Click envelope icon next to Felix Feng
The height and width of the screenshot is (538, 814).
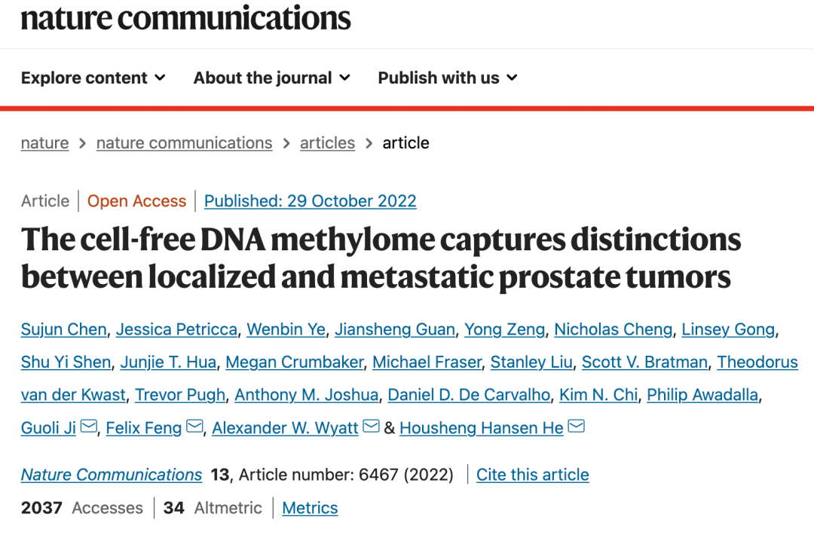[194, 427]
